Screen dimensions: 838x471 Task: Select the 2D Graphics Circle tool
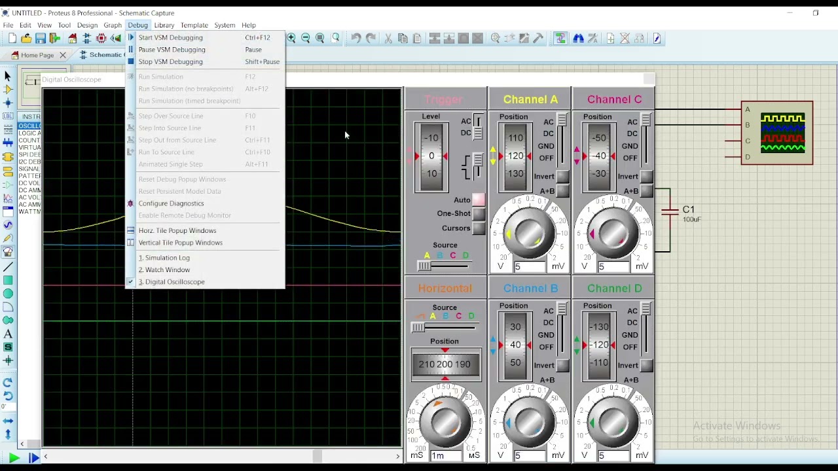8,293
